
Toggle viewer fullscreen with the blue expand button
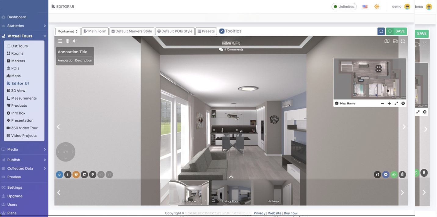click(381, 31)
